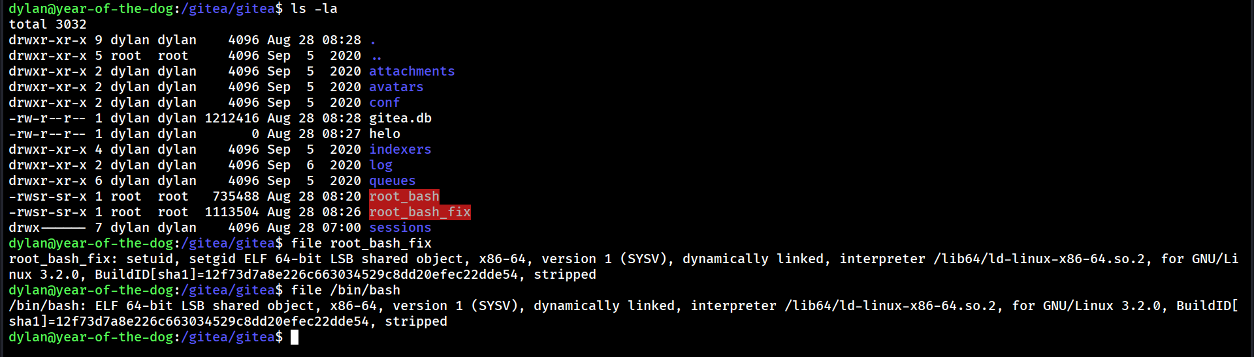Viewport: 1254px width, 357px height.
Task: Click the red-highlighted root_bash_fix file
Action: coord(419,212)
